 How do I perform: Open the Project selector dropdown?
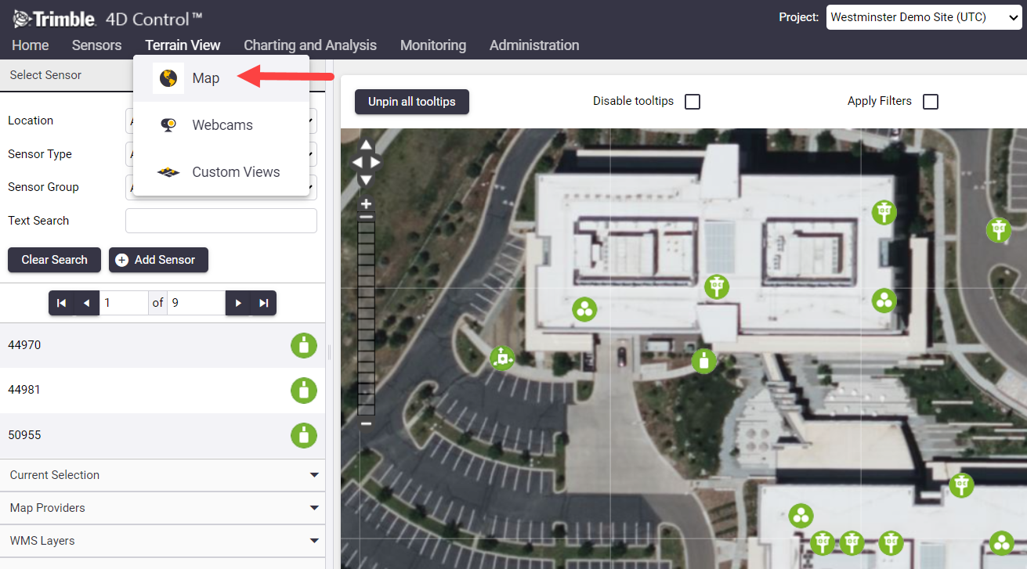[924, 17]
